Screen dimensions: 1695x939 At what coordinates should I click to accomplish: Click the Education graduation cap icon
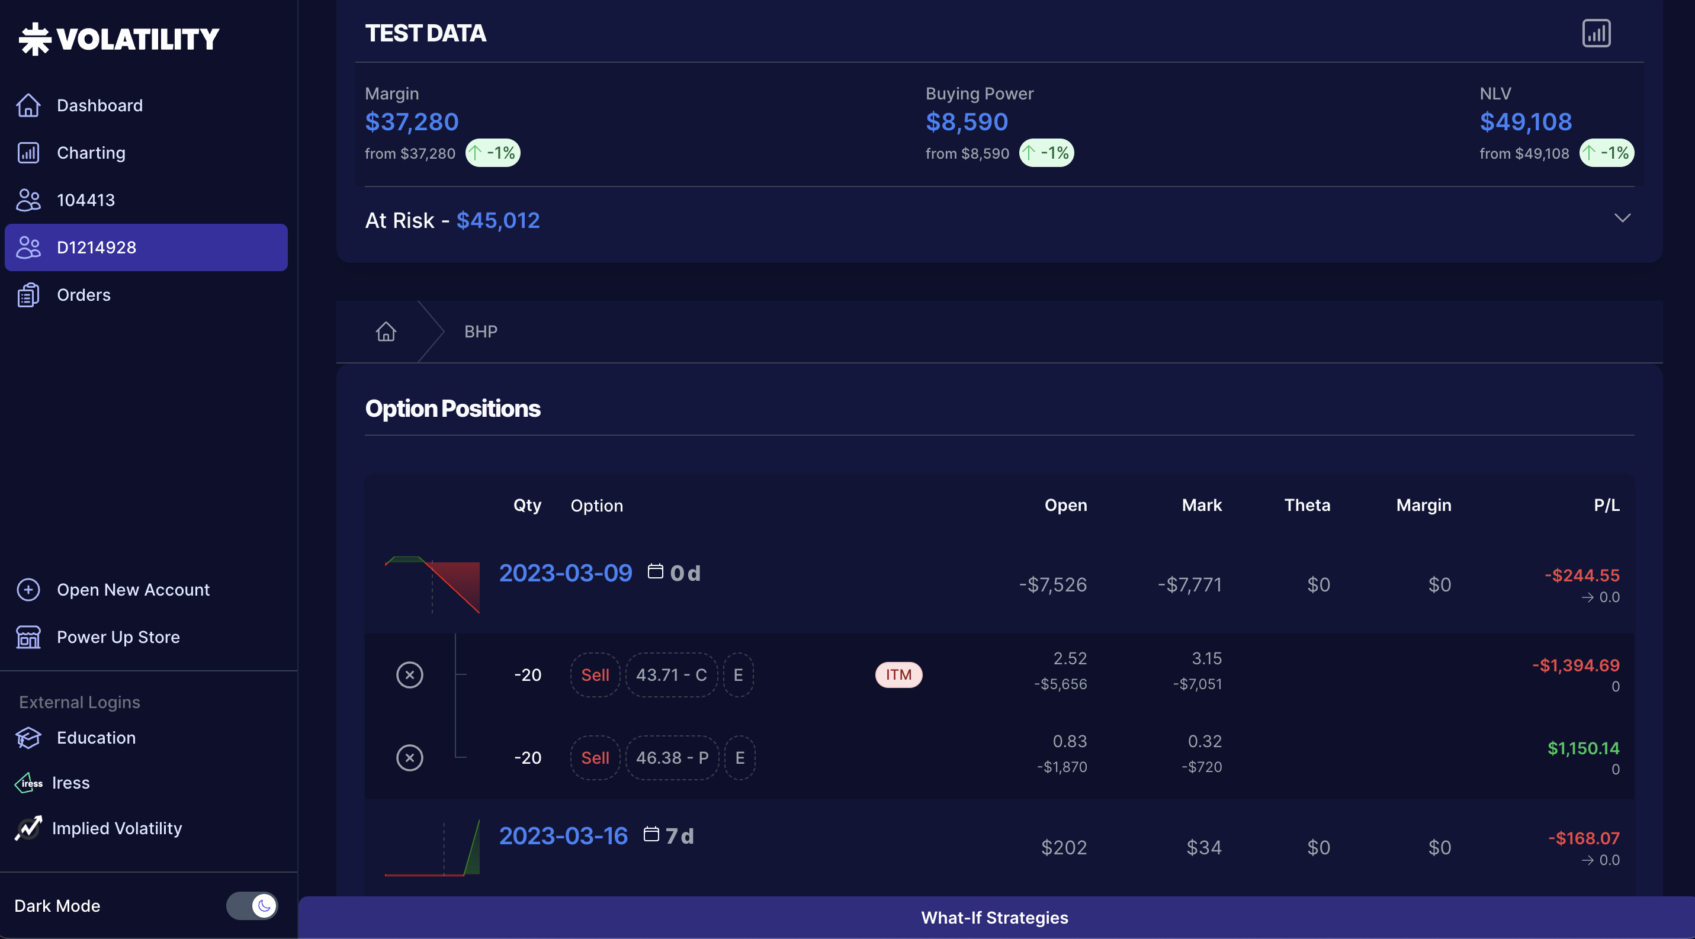28,738
